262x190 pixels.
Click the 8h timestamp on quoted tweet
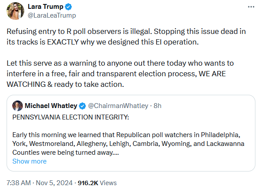pos(157,106)
